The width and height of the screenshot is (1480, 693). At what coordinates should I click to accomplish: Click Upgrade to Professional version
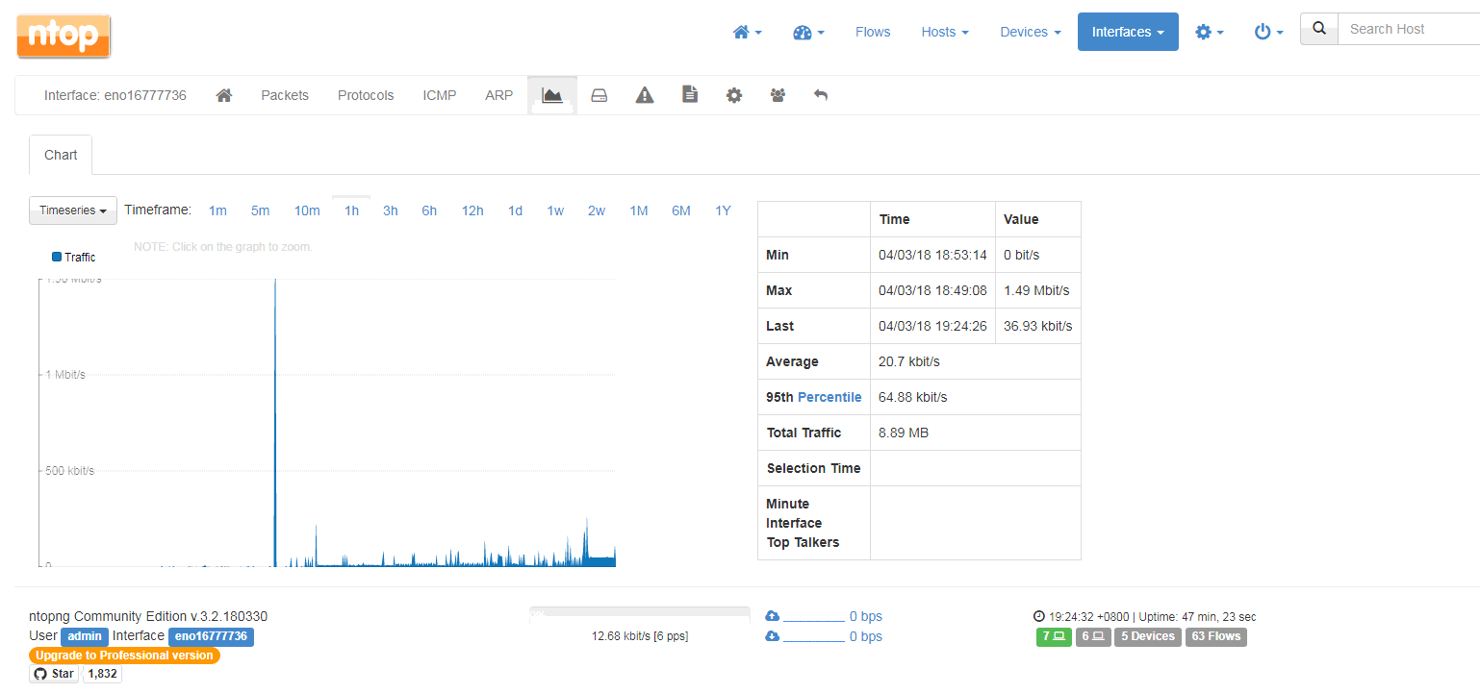(x=124, y=656)
